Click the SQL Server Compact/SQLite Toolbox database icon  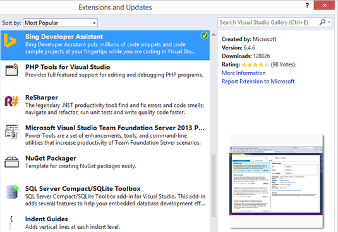click(x=12, y=192)
